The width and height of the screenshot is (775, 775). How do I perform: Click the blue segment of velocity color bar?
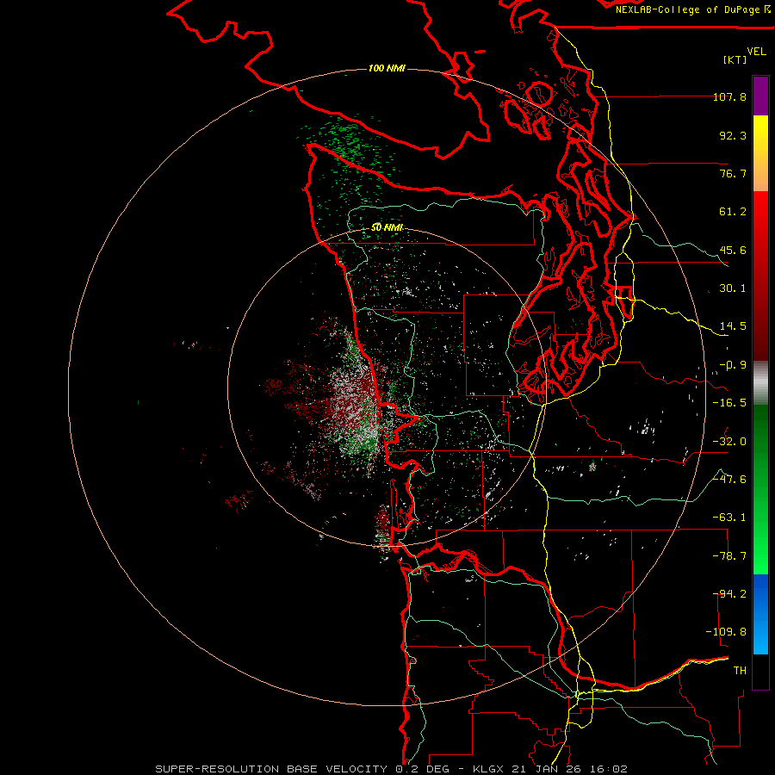(760, 614)
